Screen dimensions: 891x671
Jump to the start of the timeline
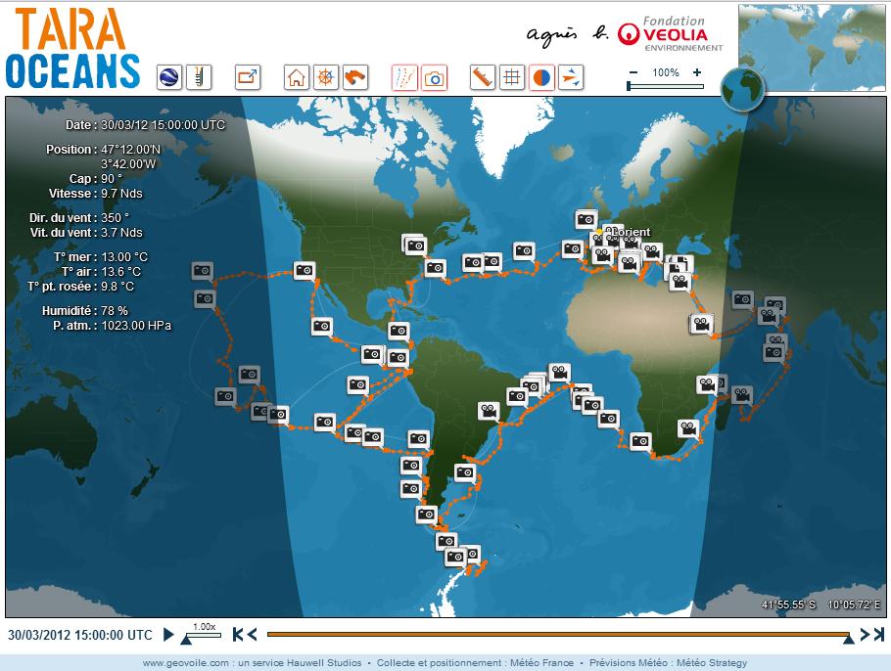(238, 634)
